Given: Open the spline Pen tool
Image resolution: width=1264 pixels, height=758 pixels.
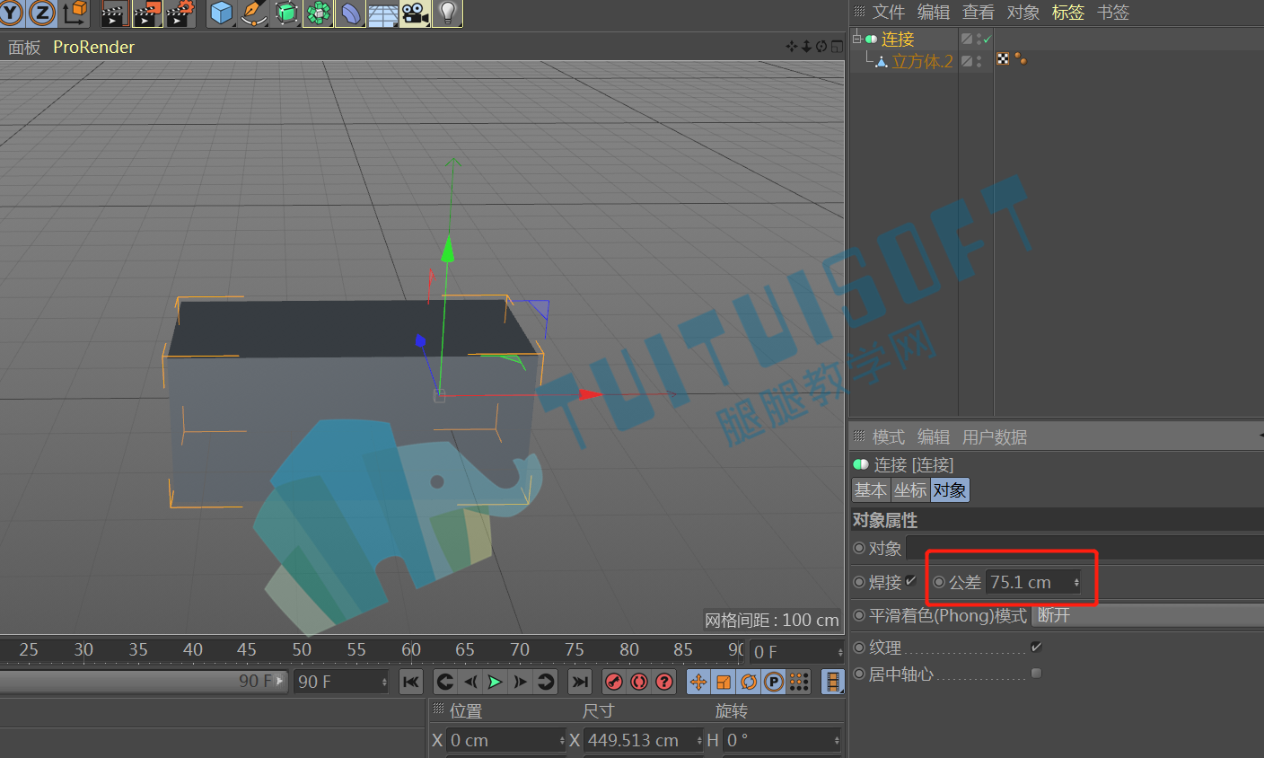Looking at the screenshot, I should tap(254, 13).
